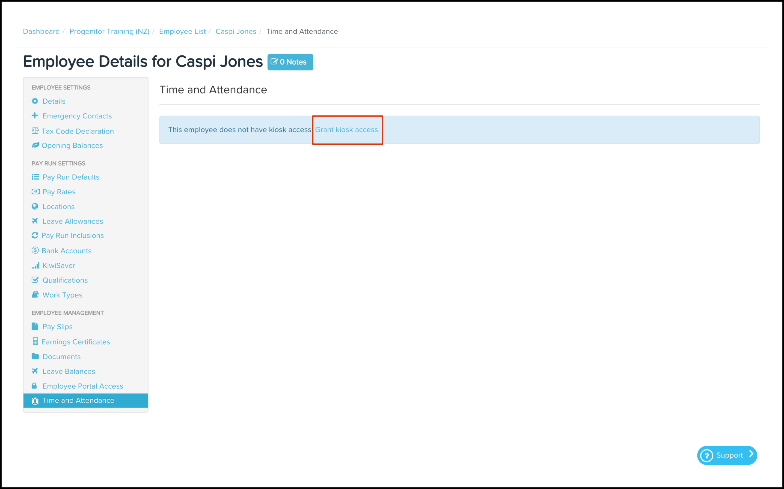Click the airplane icon for Leave Allowances
Screen dimensions: 784x489
35,221
